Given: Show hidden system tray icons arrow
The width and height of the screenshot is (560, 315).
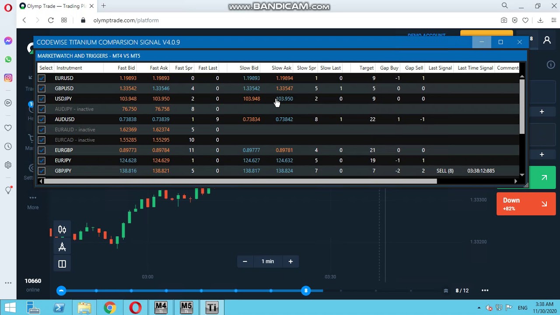Looking at the screenshot, I should (479, 308).
